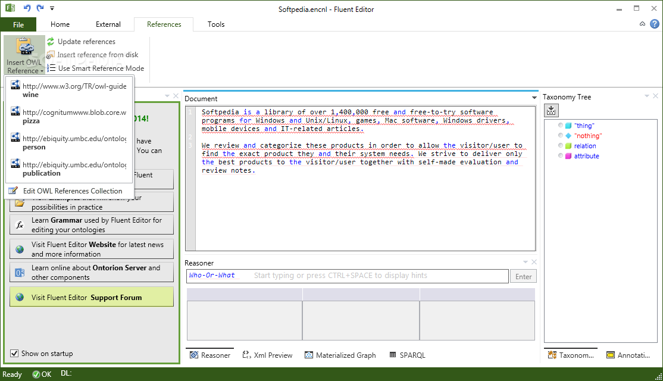Choose the pizza OWL reference
The width and height of the screenshot is (663, 381).
click(x=69, y=116)
